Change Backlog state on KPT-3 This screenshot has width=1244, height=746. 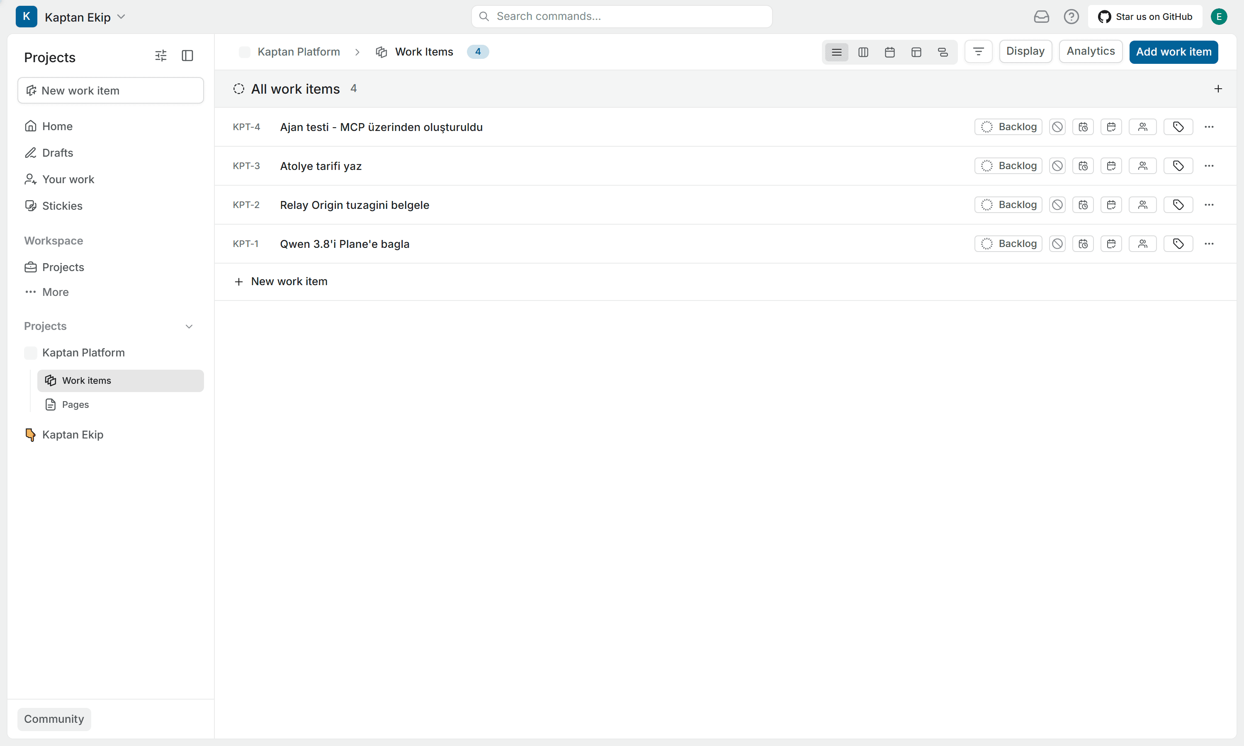tap(1008, 166)
